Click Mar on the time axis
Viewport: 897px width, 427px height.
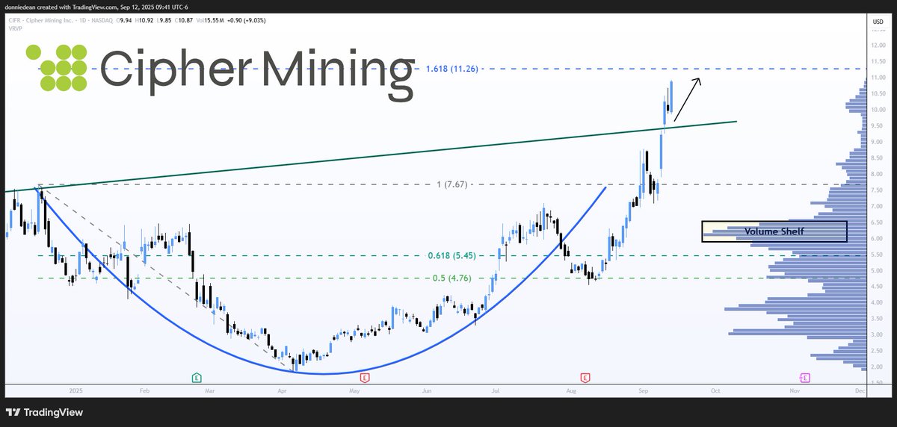tap(209, 390)
